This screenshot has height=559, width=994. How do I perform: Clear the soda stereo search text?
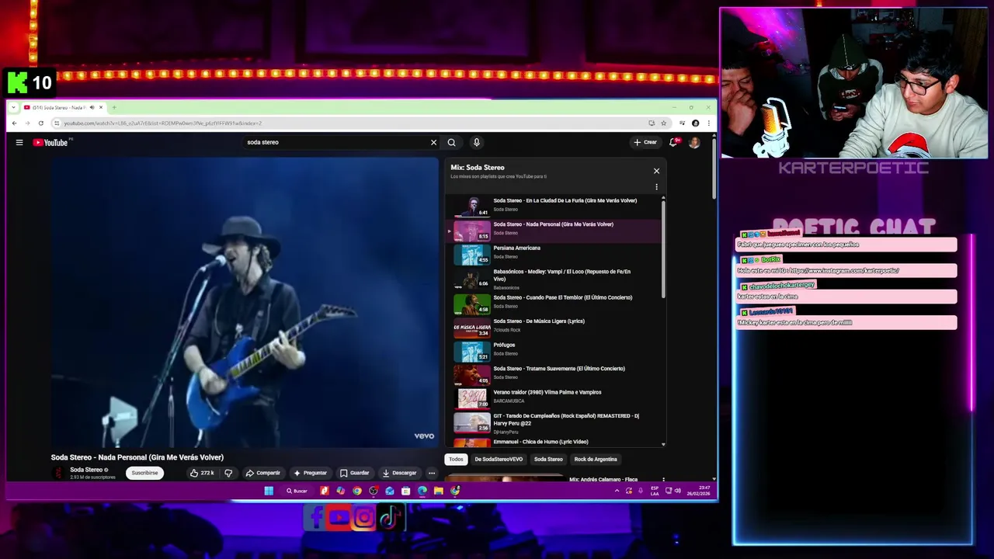[433, 142]
